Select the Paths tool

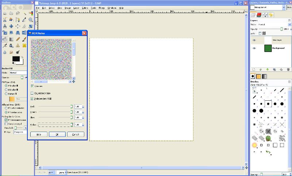point(18,20)
